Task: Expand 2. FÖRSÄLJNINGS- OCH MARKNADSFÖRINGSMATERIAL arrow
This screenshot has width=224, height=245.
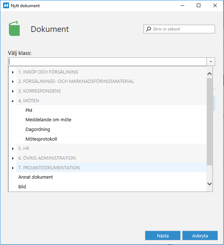Action: click(x=13, y=81)
